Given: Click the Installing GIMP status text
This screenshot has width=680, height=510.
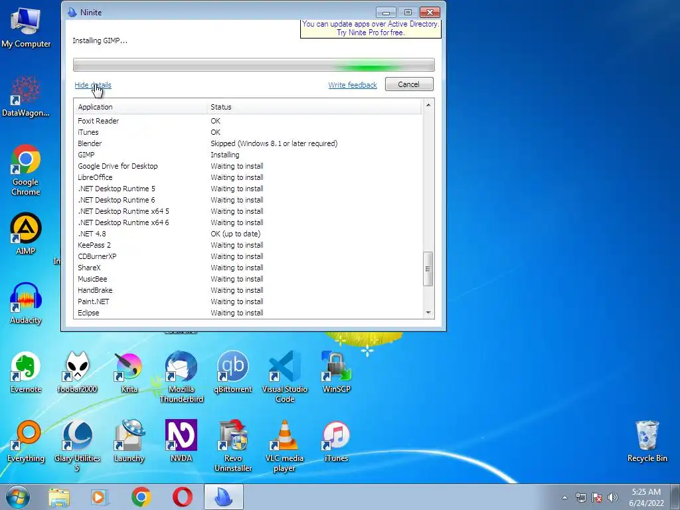Looking at the screenshot, I should coord(100,41).
